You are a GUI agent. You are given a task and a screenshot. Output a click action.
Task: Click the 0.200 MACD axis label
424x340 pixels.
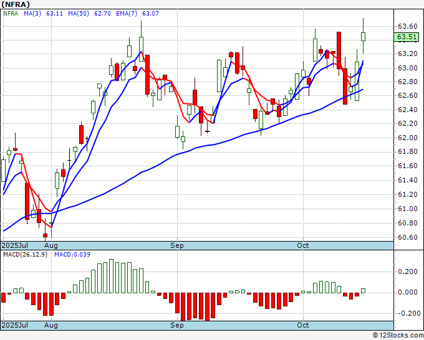408,272
